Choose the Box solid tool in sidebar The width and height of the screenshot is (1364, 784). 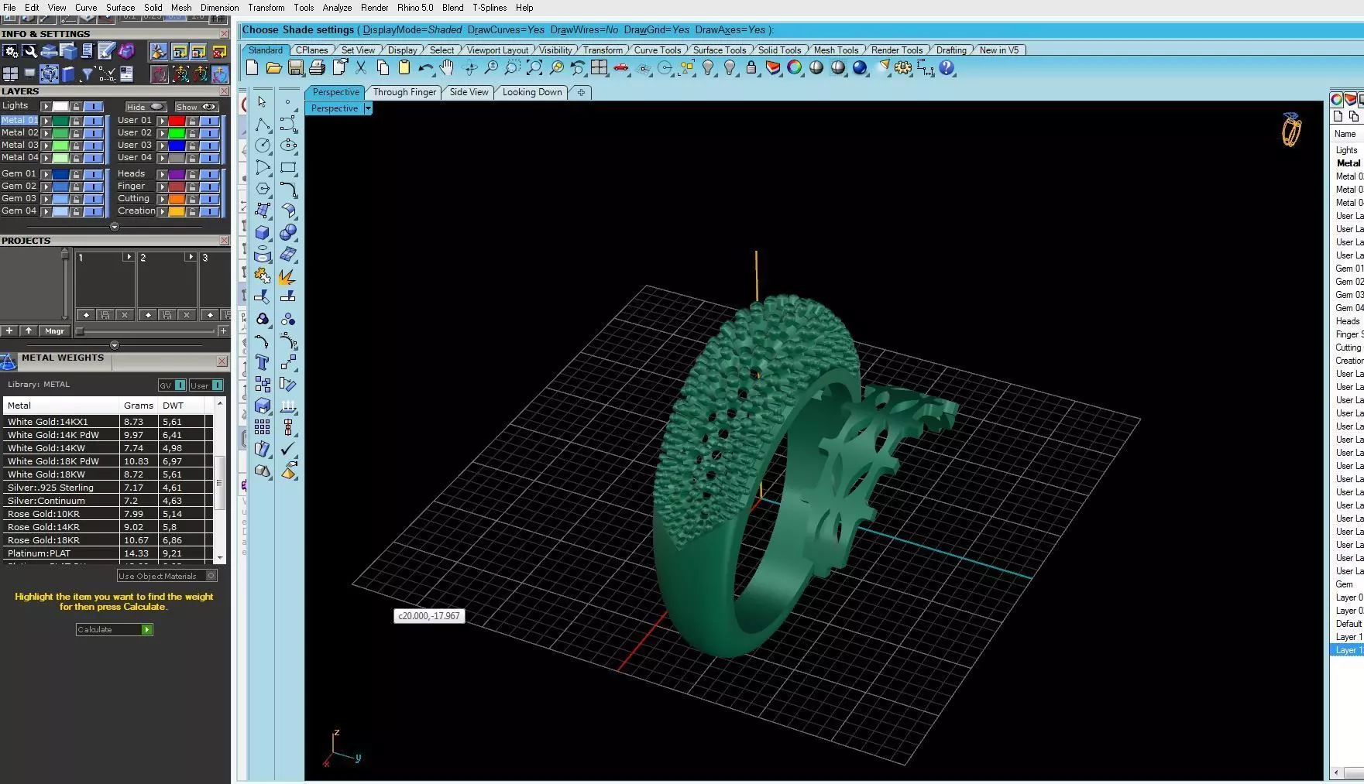tap(263, 232)
